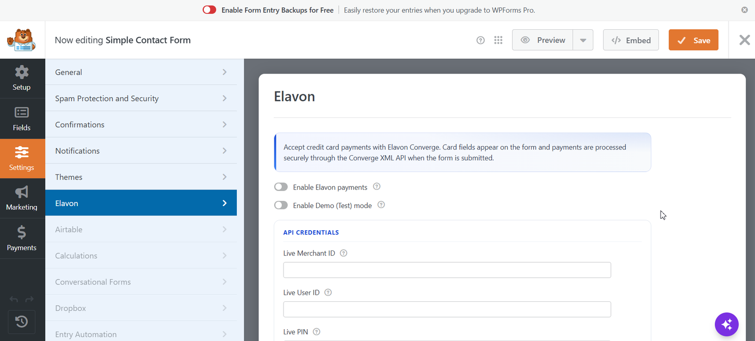This screenshot has height=341, width=755.
Task: Expand the Themes chevron
Action: click(x=225, y=177)
